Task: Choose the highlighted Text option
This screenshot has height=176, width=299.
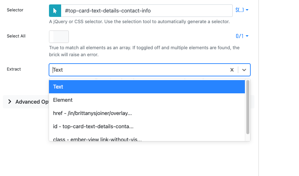Action: [x=147, y=87]
